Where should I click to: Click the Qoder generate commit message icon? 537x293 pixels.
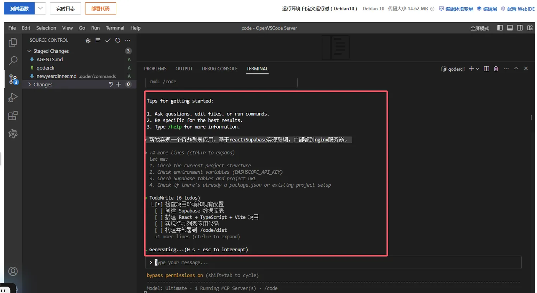tap(88, 40)
